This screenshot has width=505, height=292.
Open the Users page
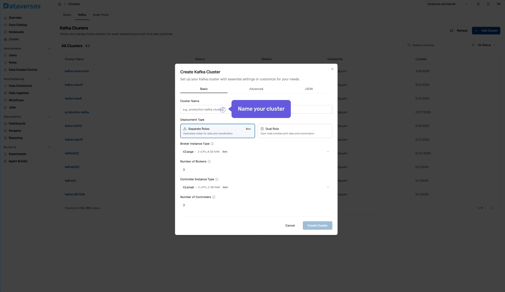[13, 55]
